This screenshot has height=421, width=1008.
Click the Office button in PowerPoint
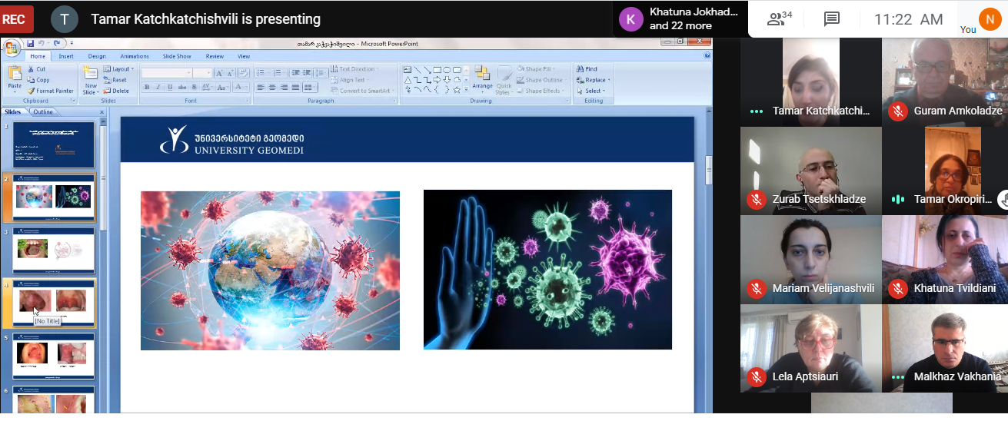[12, 48]
